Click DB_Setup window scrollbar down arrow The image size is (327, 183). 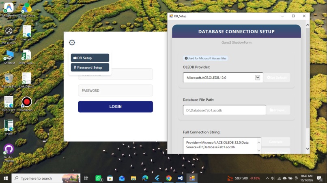click(x=308, y=149)
